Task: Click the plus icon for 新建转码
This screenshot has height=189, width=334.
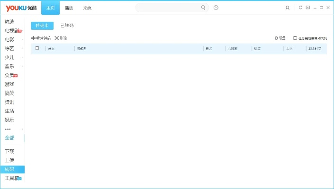Action: coord(33,38)
